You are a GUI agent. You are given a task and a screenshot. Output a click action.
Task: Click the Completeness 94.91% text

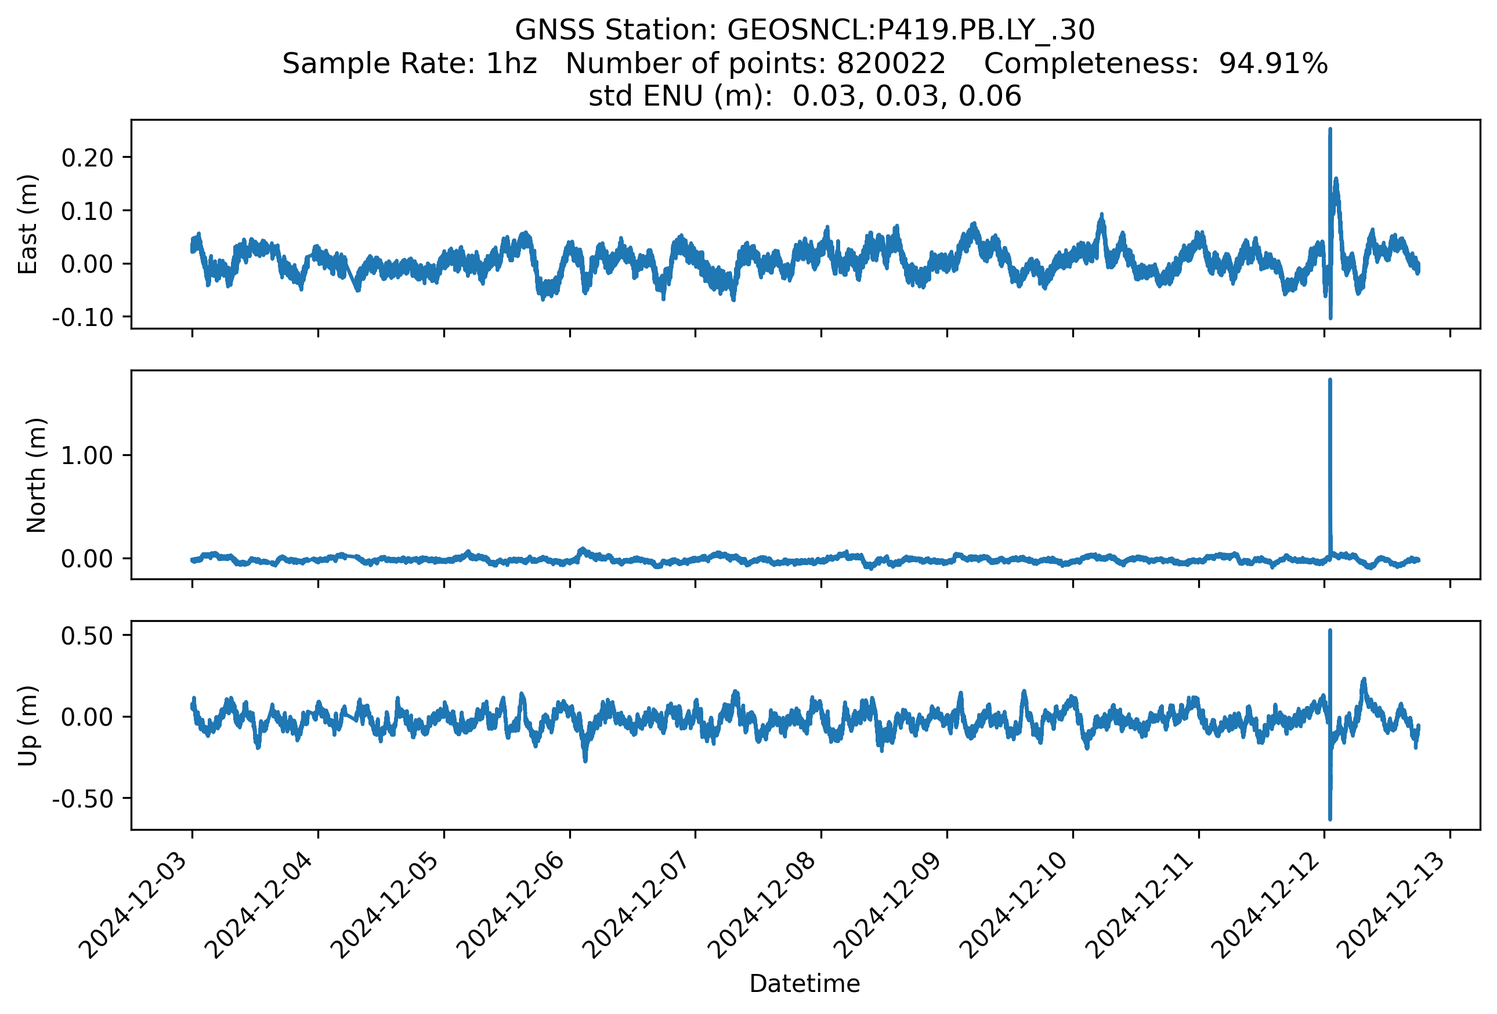tap(1156, 64)
